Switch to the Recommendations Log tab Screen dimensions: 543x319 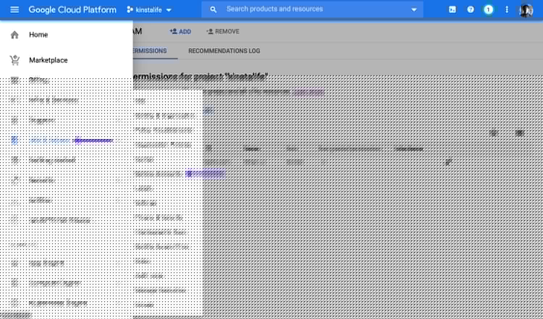224,51
